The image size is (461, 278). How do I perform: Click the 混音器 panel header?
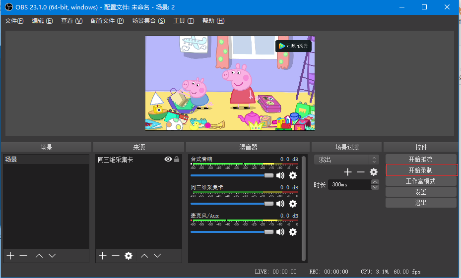[x=248, y=147]
